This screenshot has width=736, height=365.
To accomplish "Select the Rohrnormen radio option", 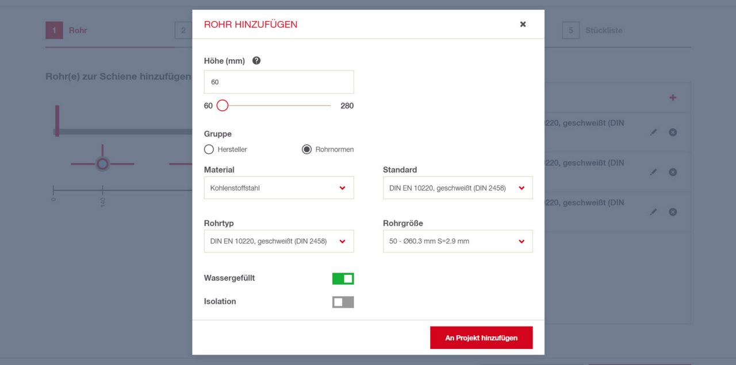I will pos(307,149).
